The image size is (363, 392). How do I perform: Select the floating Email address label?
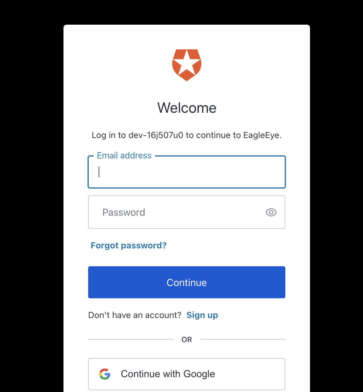pos(124,156)
